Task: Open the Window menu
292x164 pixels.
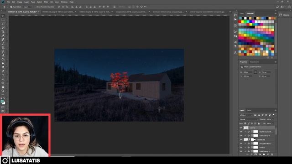Action: [64, 2]
